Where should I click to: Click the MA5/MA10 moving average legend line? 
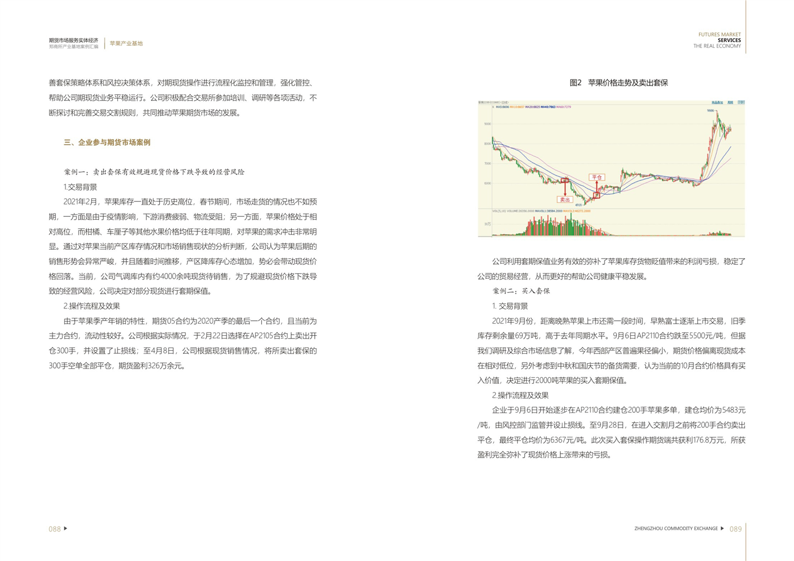tap(533, 107)
